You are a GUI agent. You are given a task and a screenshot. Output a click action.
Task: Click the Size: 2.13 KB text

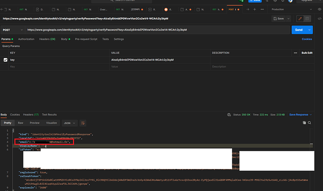tap(278, 115)
